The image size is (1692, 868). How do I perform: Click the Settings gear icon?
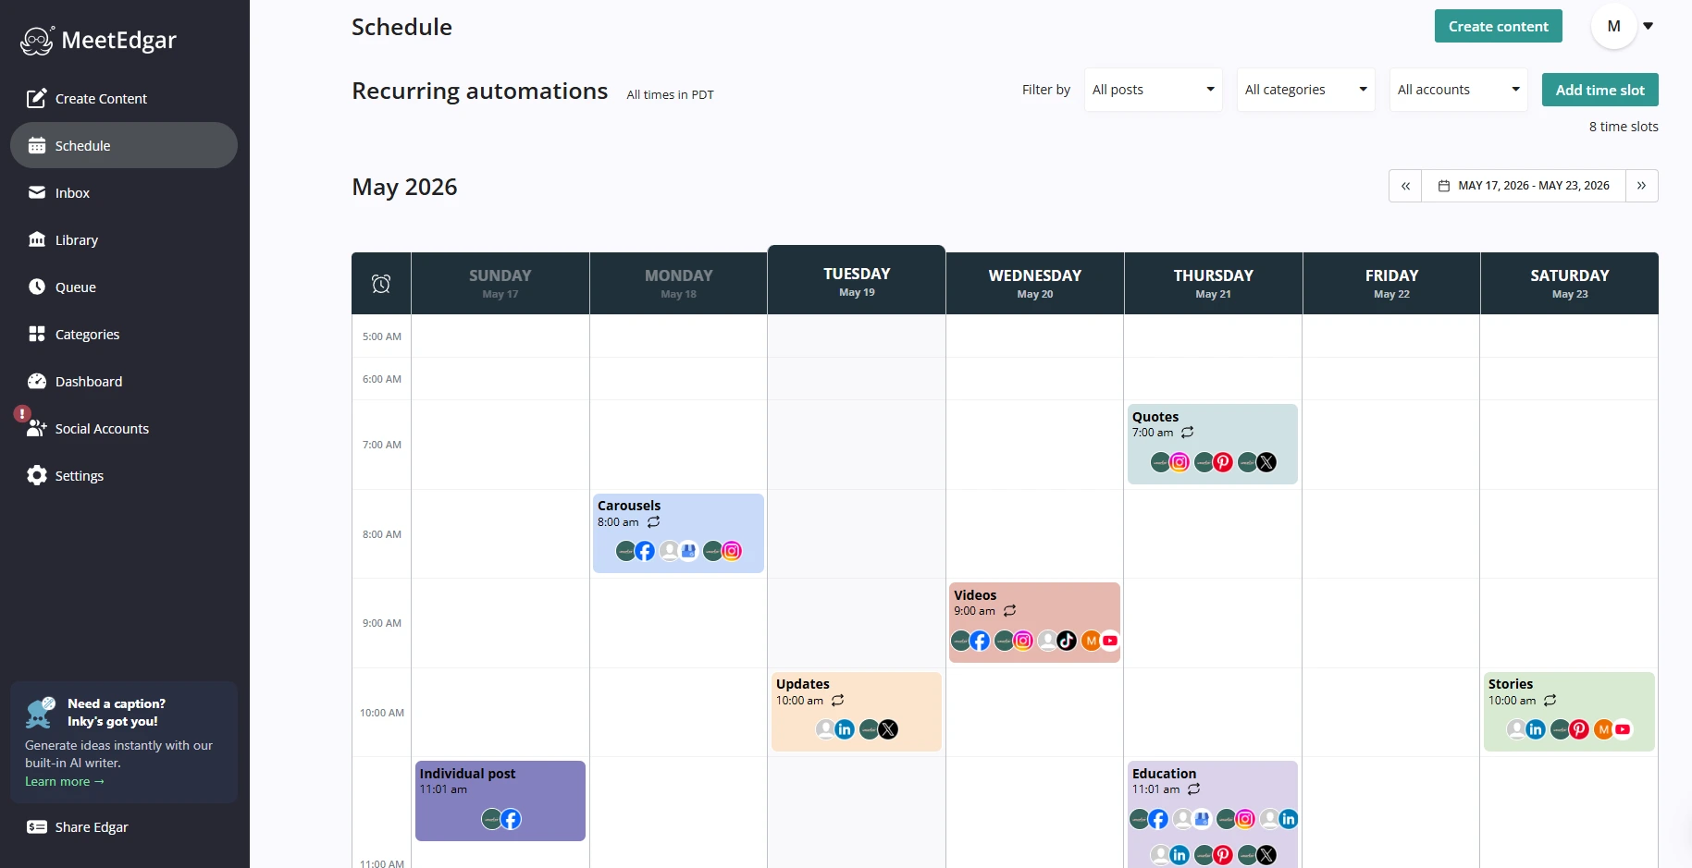point(37,475)
